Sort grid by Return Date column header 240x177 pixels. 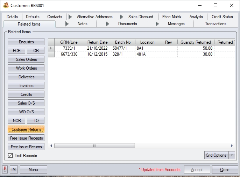(97, 42)
